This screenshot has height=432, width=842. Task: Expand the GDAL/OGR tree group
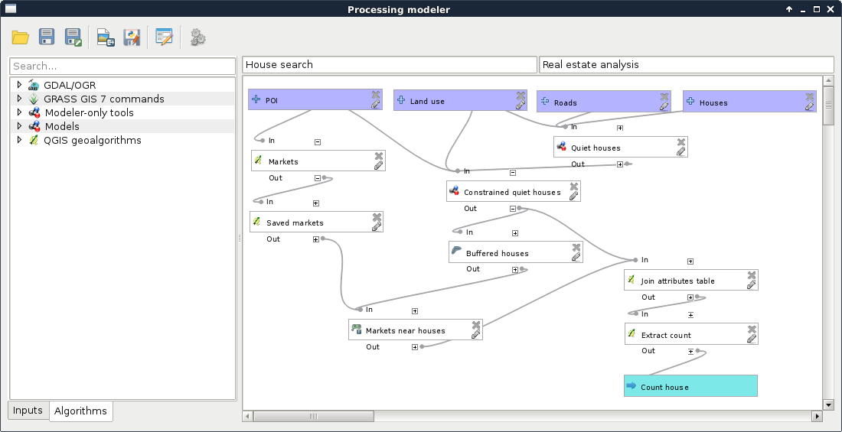[20, 85]
